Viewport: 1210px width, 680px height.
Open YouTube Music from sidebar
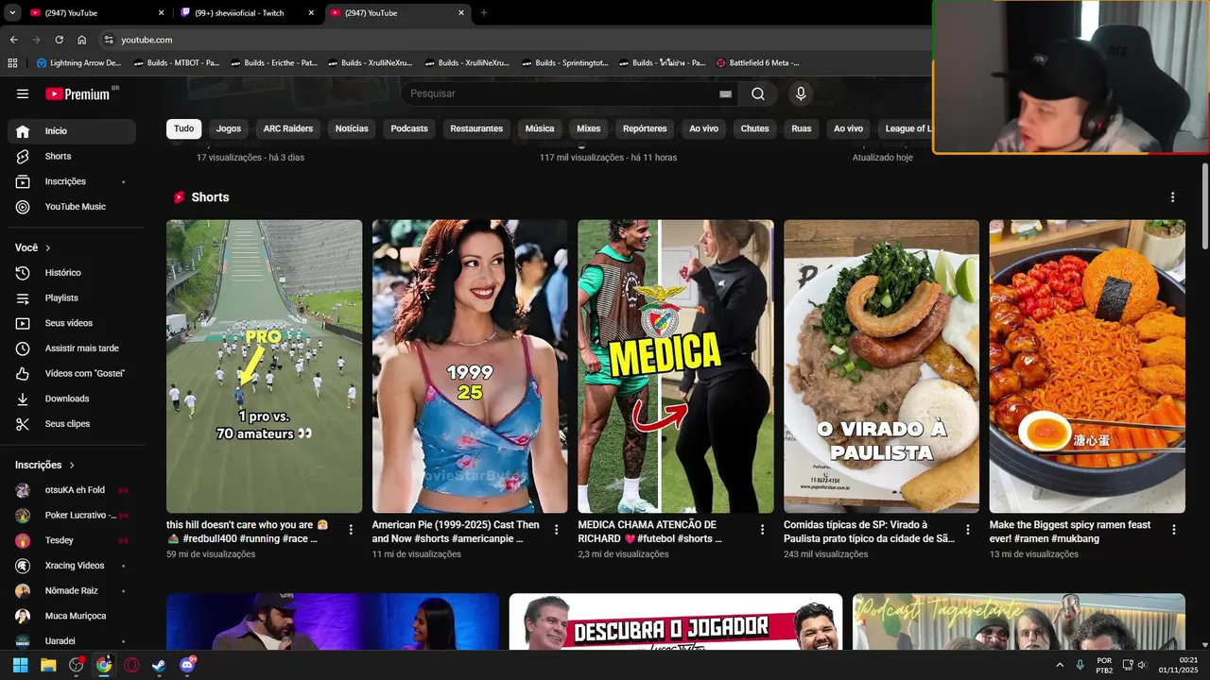click(x=72, y=207)
